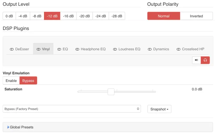Open the Bypass (Factory Preset) dropdown
This screenshot has width=215, height=135.
(72, 109)
